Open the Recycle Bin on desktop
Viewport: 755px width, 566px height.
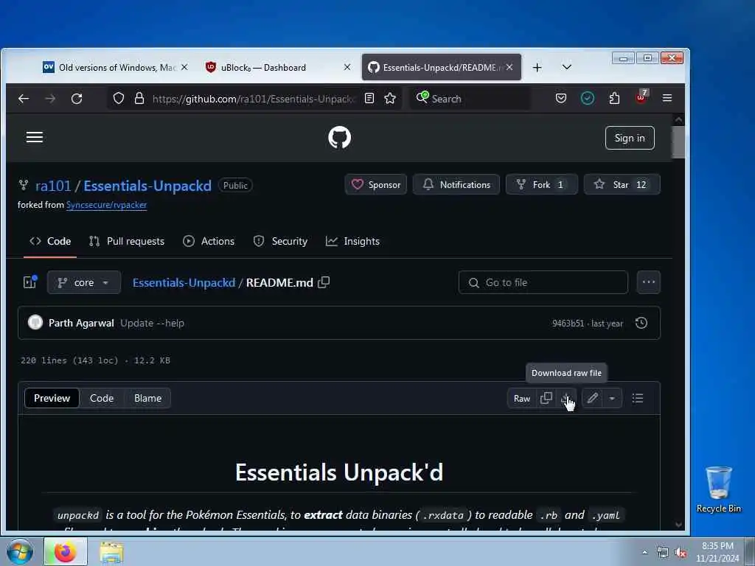(718, 490)
